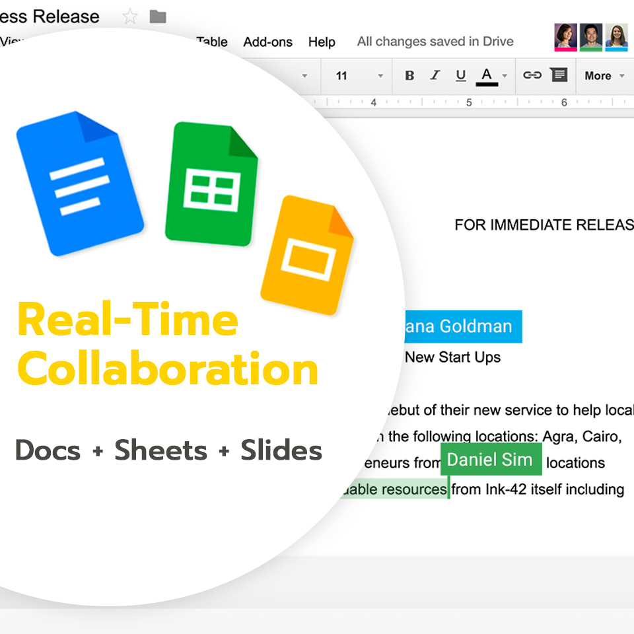634x634 pixels.
Task: Open the Table menu
Action: tap(213, 42)
